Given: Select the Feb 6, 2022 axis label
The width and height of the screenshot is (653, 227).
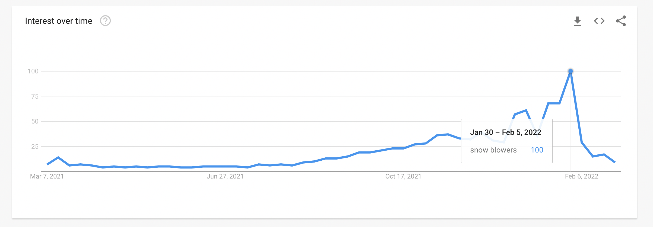Looking at the screenshot, I should click(582, 176).
